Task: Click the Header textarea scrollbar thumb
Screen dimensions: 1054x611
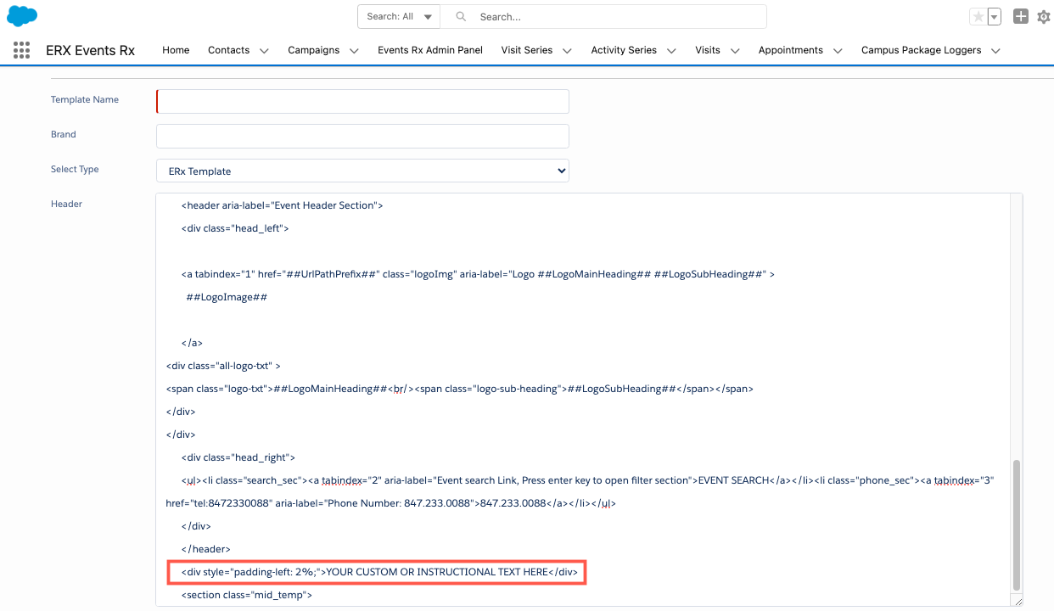Action: click(x=1016, y=524)
